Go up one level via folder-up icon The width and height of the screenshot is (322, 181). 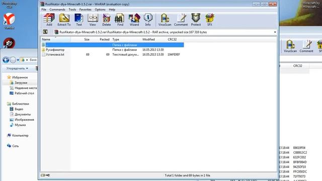[45, 32]
